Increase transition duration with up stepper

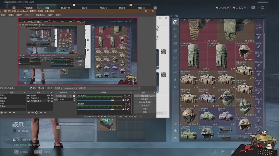(x=74, y=99)
